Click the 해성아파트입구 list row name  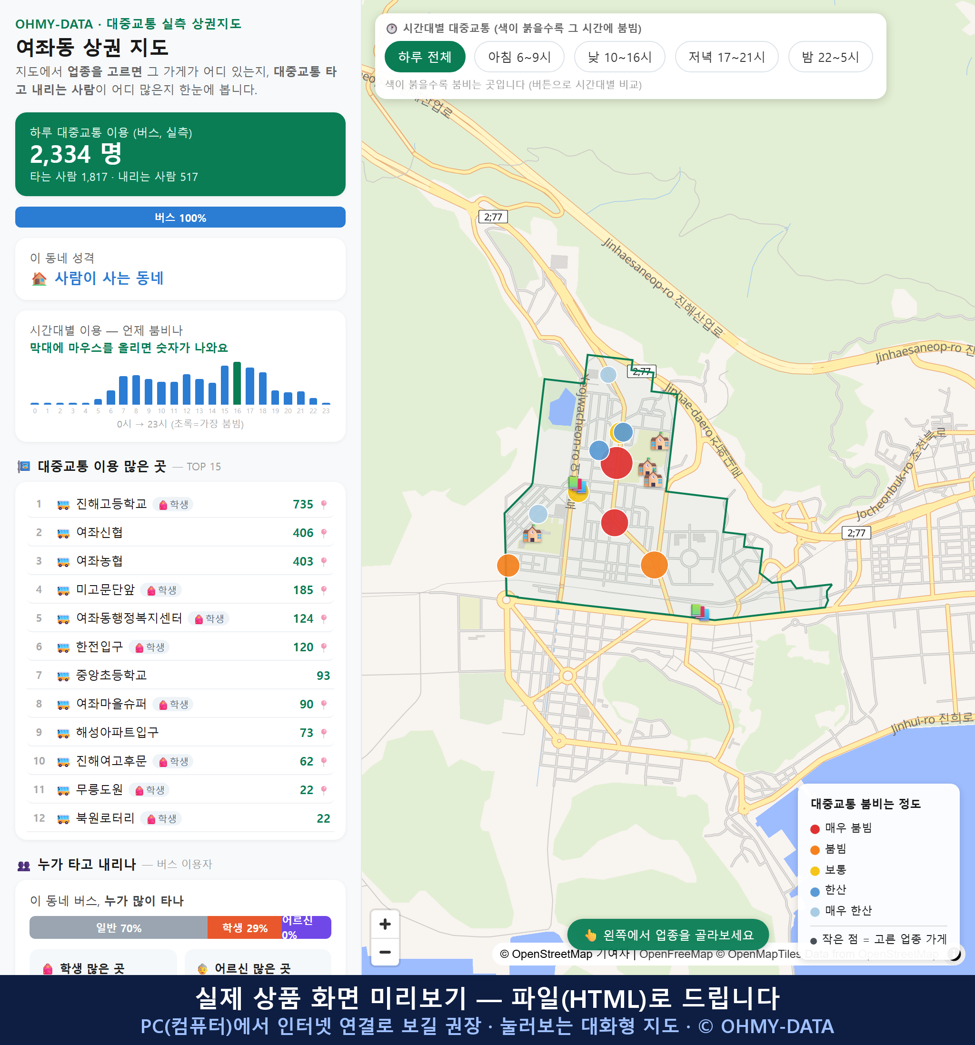click(117, 732)
